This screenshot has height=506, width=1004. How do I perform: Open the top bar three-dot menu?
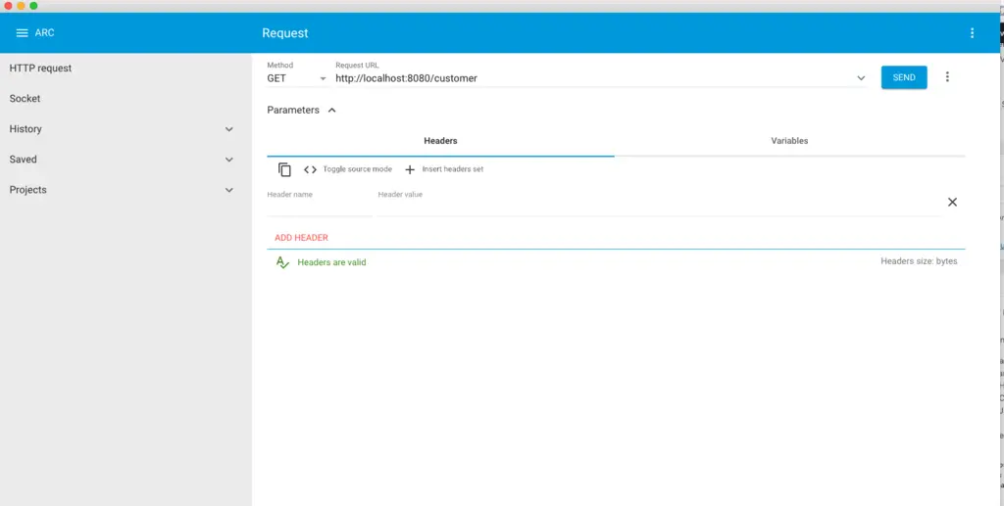[x=972, y=33]
